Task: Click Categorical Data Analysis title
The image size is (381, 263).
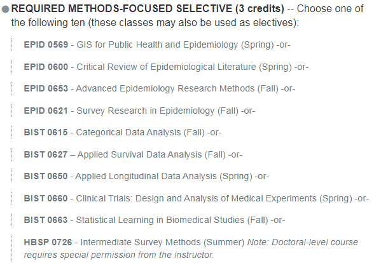Action: tap(128, 133)
